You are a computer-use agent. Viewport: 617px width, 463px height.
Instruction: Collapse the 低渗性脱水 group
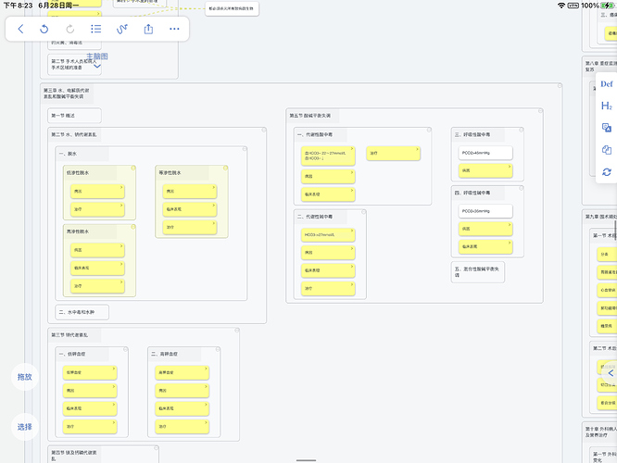tap(133, 168)
